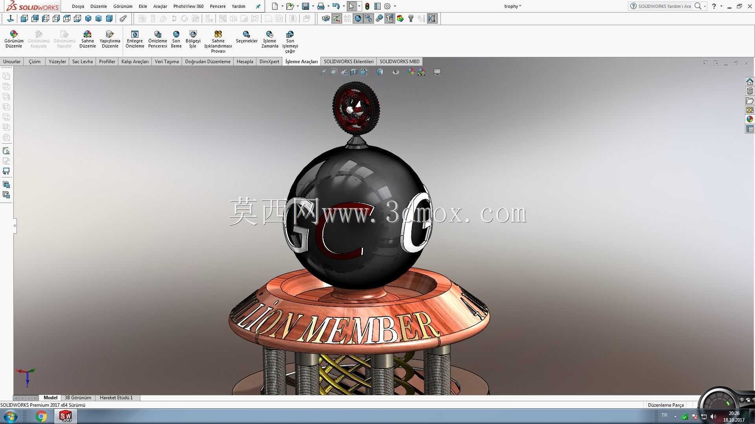
Task: Start Entegre Önizleme render preview
Action: 135,39
